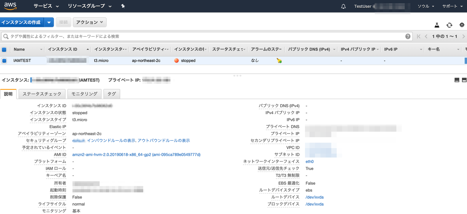Open the アクション dropdown
The image size is (467, 214).
pyautogui.click(x=90, y=23)
